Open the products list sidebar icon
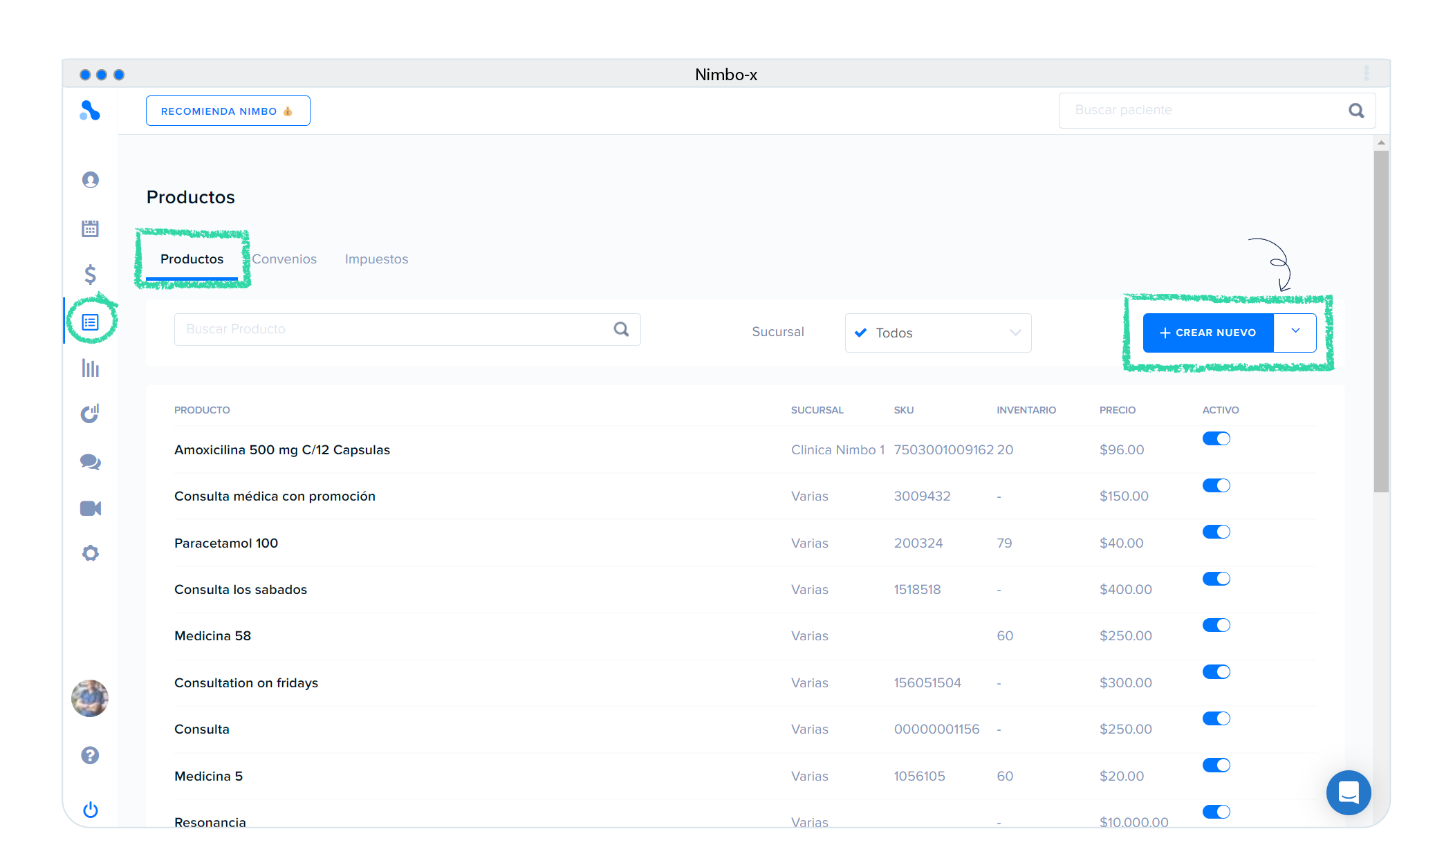Image resolution: width=1453 pixels, height=865 pixels. (90, 322)
